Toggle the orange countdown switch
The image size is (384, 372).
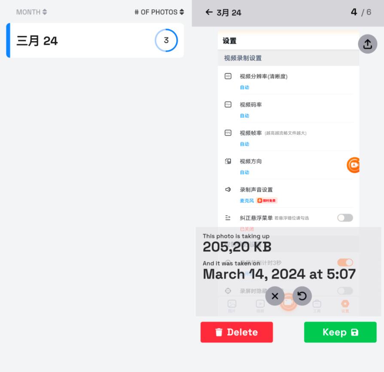tap(345, 262)
